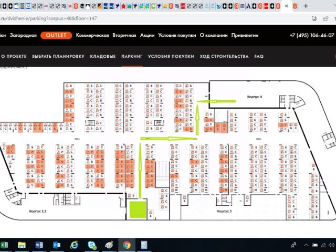Open УСЛОВИЯ ПОКУПКИ in project submenu

[x=171, y=56]
